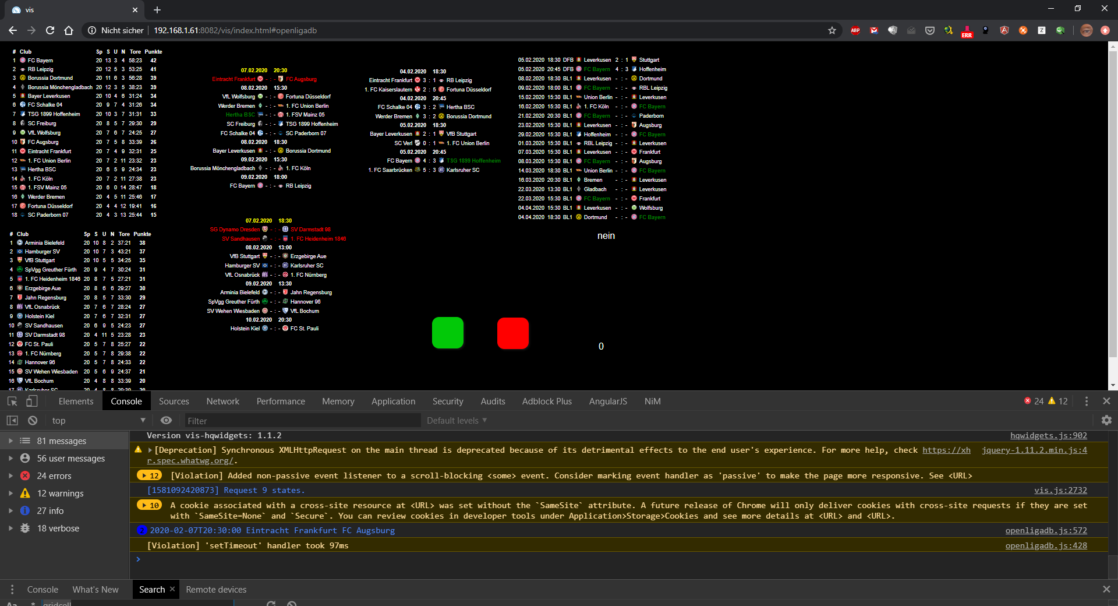Open the Adblock Plus extension icon
1118x606 pixels.
(x=855, y=30)
